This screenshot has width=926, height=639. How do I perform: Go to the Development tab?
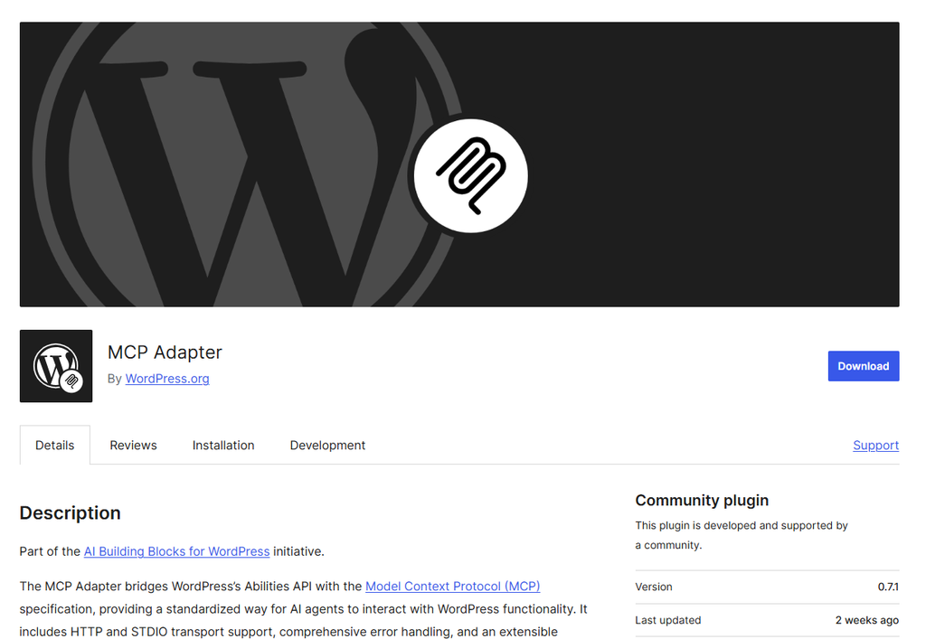click(x=327, y=446)
